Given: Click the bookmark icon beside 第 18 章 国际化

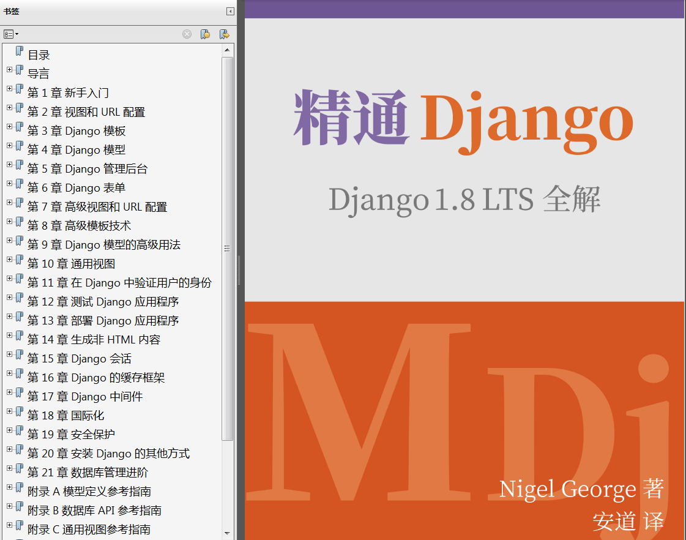Looking at the screenshot, I should point(19,411).
